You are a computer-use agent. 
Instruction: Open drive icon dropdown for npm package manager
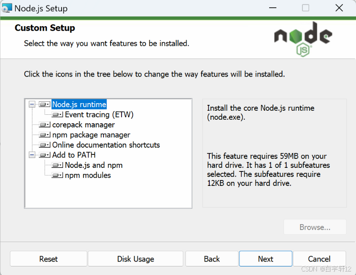45,135
